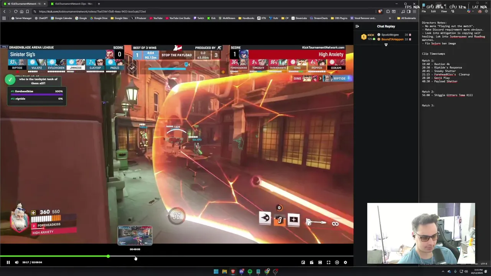Viewport: 491px width, 276px height.
Task: Select the first KickTournamentNetwork video tab
Action: click(x=25, y=4)
